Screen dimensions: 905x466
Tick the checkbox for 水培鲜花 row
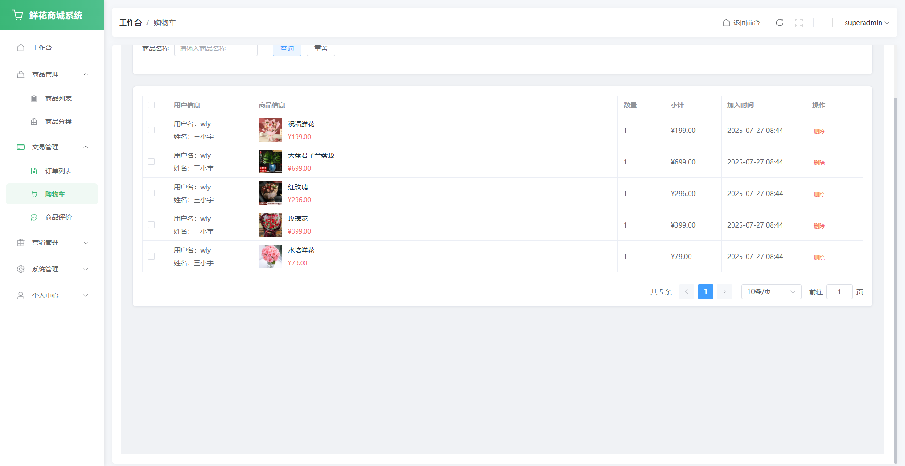151,256
